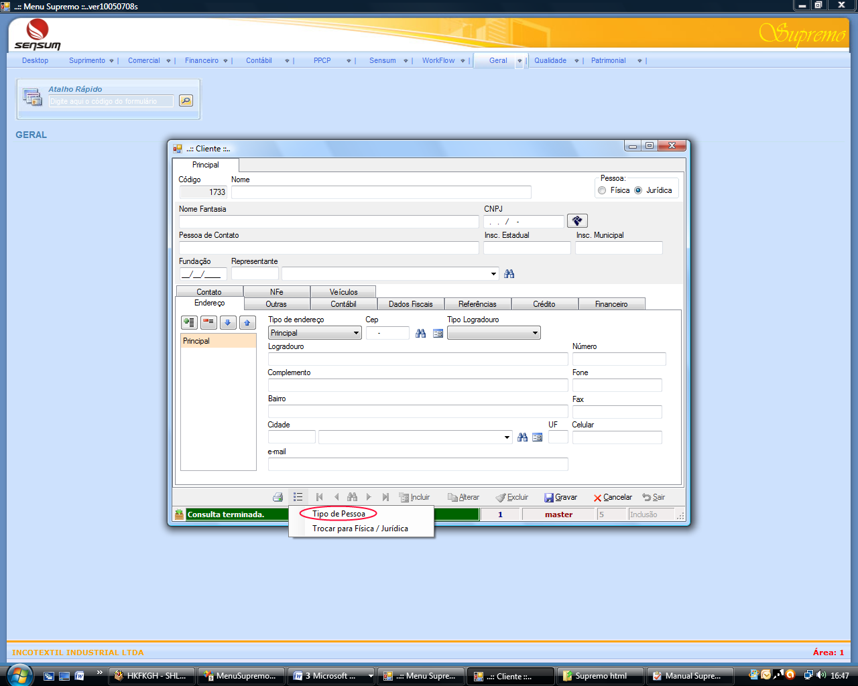Expand the Cidade combo box
Image resolution: width=858 pixels, height=686 pixels.
point(507,437)
